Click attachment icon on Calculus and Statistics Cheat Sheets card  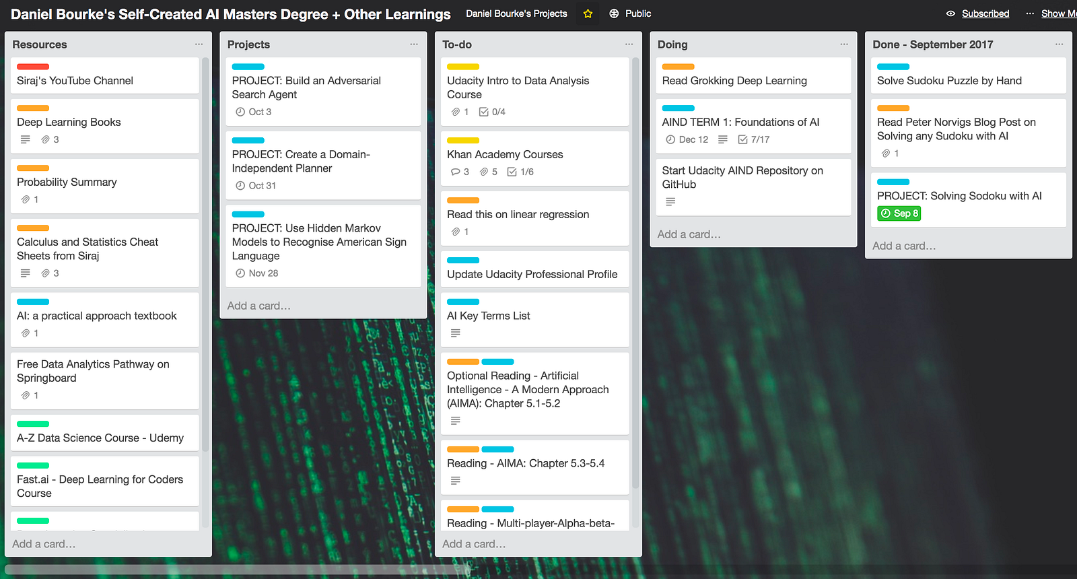(46, 273)
